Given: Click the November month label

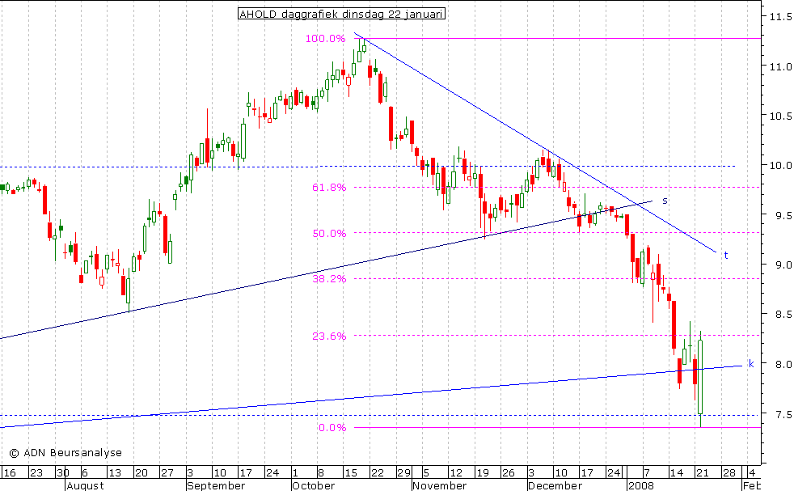Looking at the screenshot, I should 439,486.
